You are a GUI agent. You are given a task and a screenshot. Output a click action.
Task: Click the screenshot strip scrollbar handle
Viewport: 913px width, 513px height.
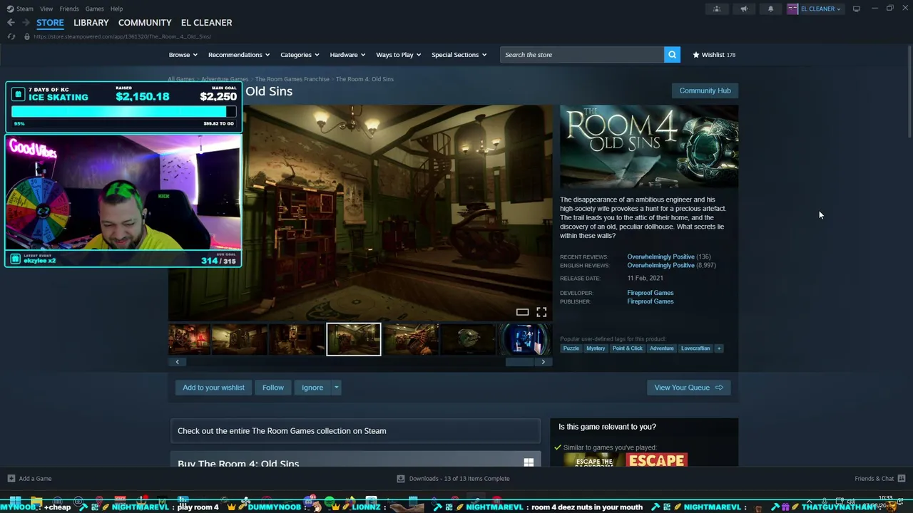(519, 362)
